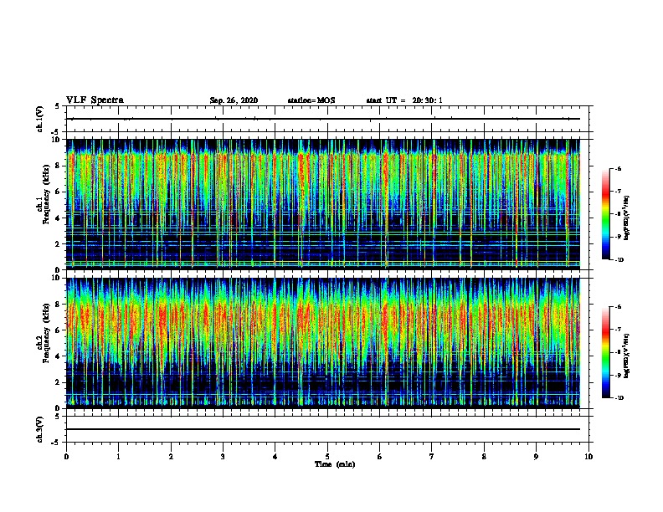Click the ch.2 "Frequency (kHz)" axis label
663x512 pixels.
pyautogui.click(x=47, y=333)
